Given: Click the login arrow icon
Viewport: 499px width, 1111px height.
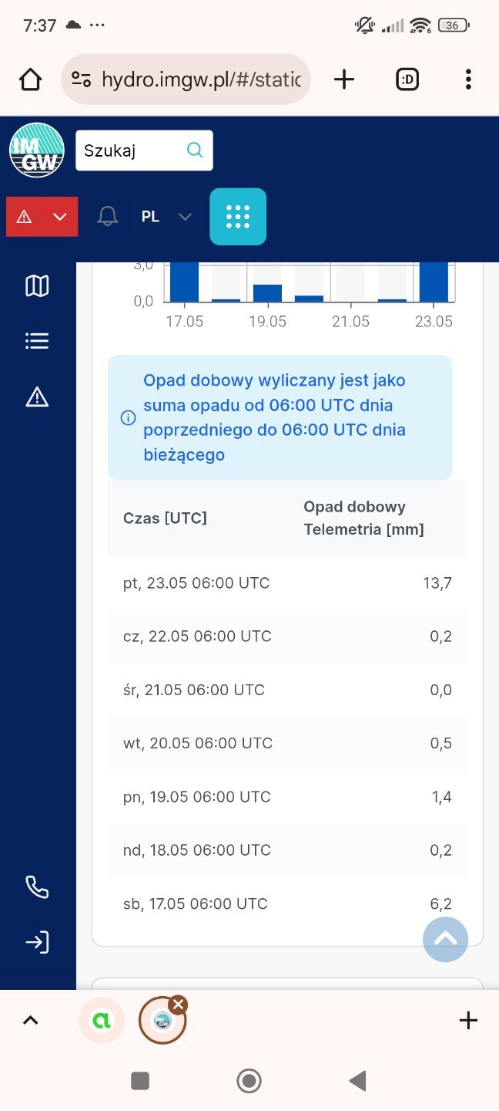Looking at the screenshot, I should tap(37, 942).
